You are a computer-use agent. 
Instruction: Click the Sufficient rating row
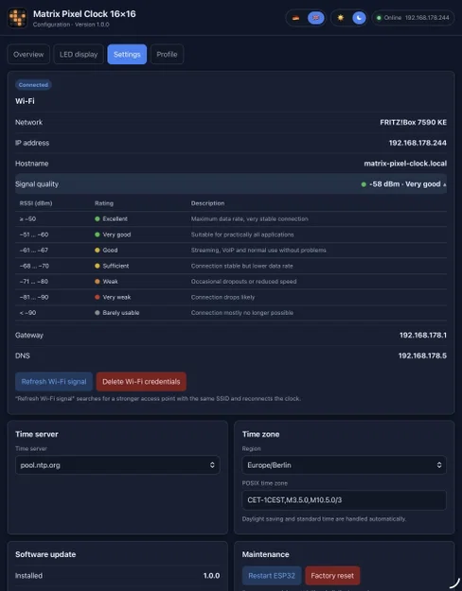point(231,266)
